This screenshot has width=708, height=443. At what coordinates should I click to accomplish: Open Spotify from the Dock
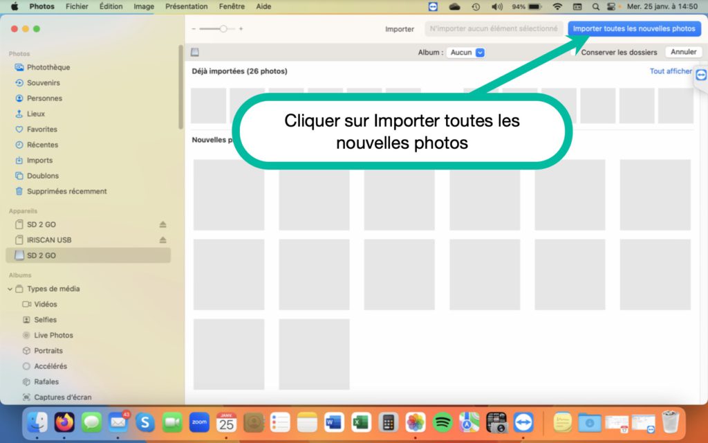point(442,422)
